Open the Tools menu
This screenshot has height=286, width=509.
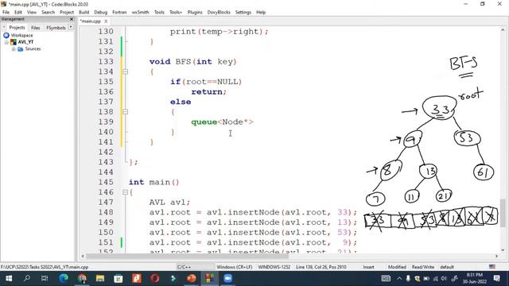(159, 12)
